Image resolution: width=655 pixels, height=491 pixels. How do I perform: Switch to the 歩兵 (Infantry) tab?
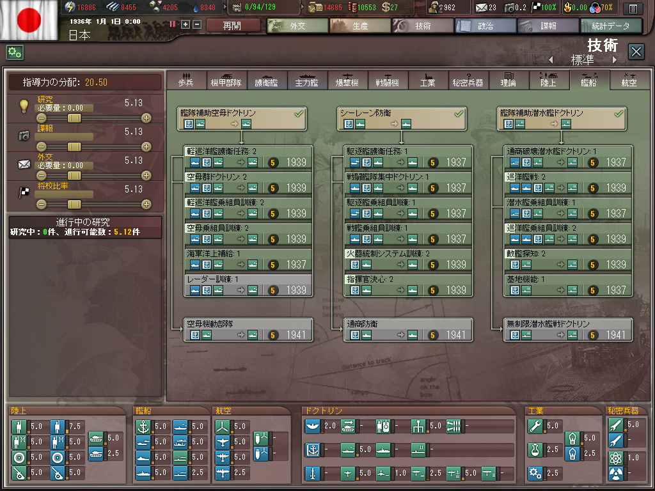tap(186, 80)
